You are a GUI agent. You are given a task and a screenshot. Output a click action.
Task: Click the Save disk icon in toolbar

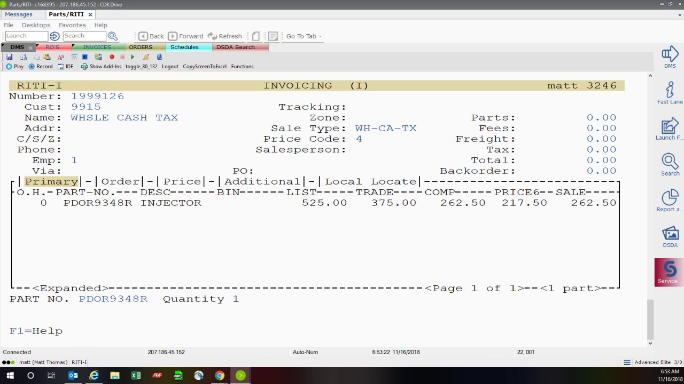9,57
